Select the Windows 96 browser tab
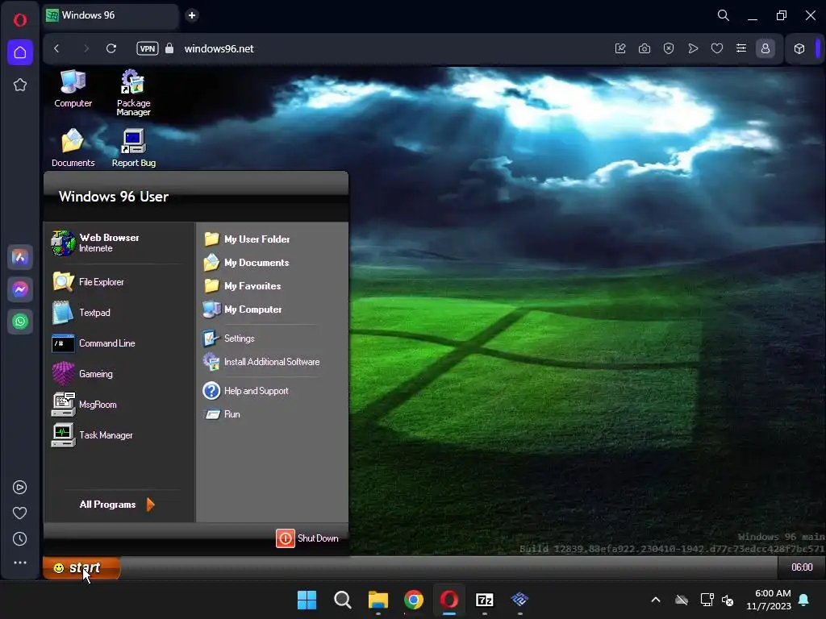Screen dimensions: 826x619 [x=111, y=15]
